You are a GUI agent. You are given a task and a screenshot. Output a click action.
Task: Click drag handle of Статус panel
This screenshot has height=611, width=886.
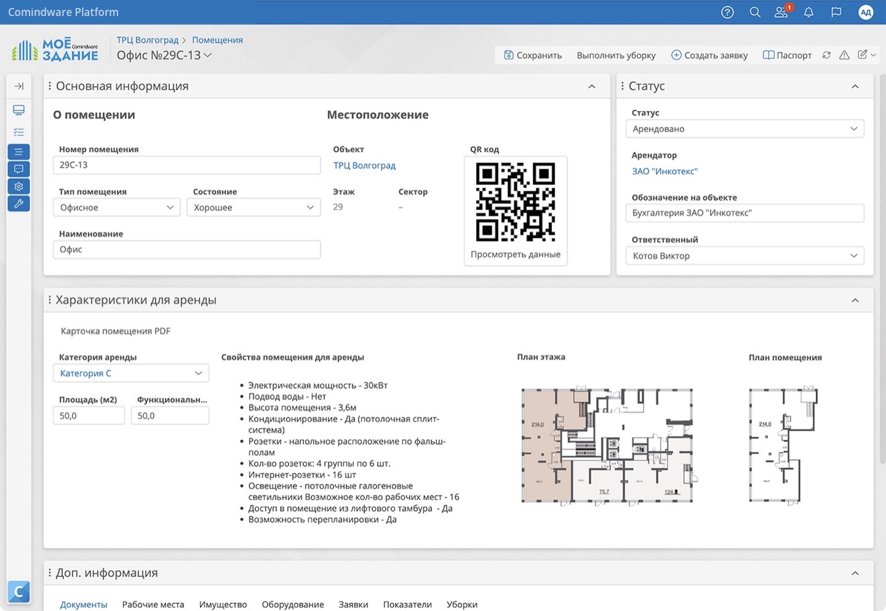(623, 86)
